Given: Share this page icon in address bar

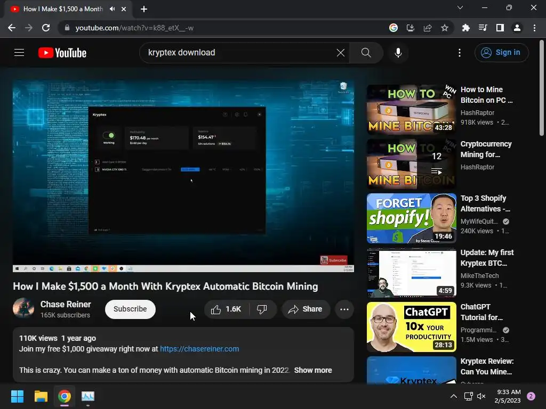Looking at the screenshot, I should click(428, 28).
